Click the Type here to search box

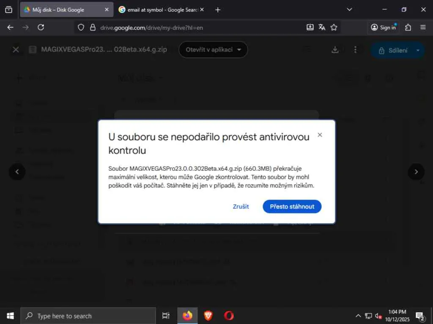pyautogui.click(x=88, y=316)
